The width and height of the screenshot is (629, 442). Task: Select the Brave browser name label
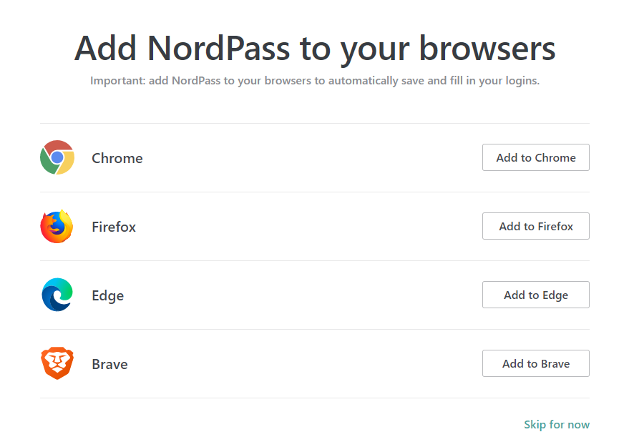tap(110, 364)
